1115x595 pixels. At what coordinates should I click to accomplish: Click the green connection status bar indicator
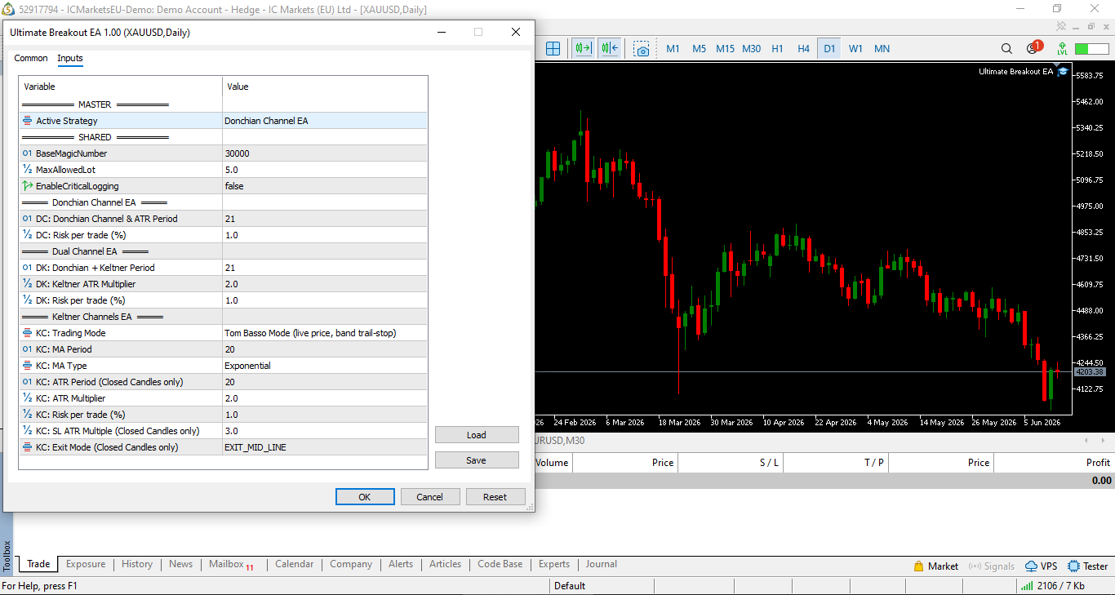pyautogui.click(x=1092, y=49)
